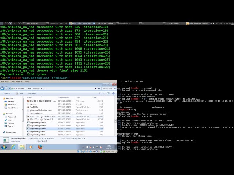The height and width of the screenshot is (175, 234).
Task: Click Computer in the address breadcrumb
Action: pyautogui.click(x=20, y=88)
